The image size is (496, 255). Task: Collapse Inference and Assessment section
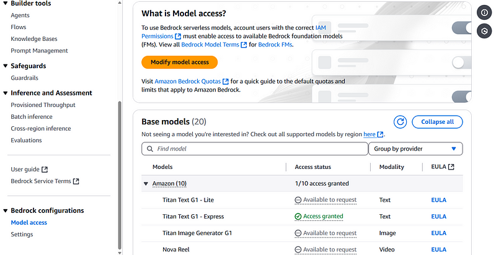[6, 93]
